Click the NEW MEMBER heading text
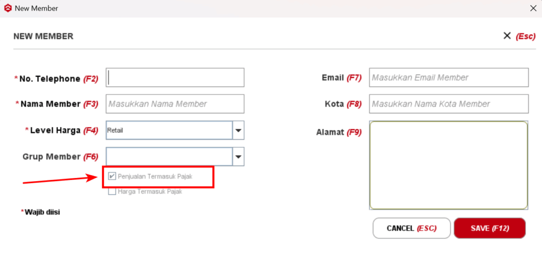The height and width of the screenshot is (255, 542). tap(43, 36)
